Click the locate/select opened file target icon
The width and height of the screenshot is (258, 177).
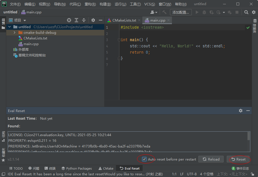coord(69,20)
